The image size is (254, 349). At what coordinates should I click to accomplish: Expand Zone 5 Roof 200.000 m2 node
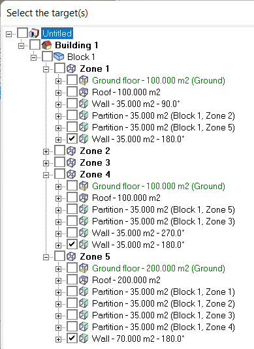pos(58,281)
